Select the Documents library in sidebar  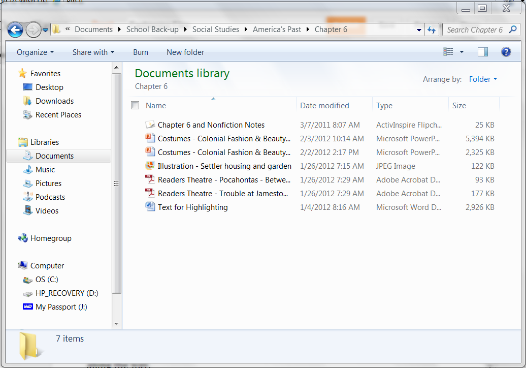(58, 156)
